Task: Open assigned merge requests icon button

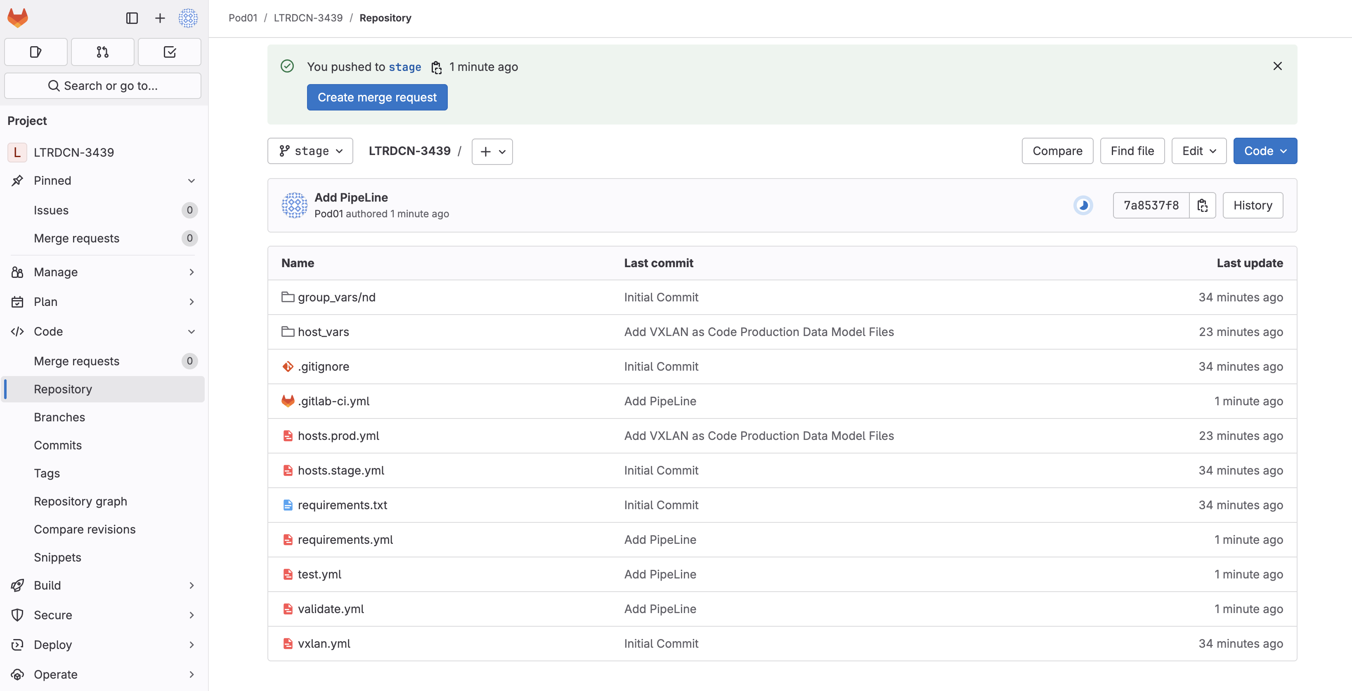Action: tap(102, 52)
